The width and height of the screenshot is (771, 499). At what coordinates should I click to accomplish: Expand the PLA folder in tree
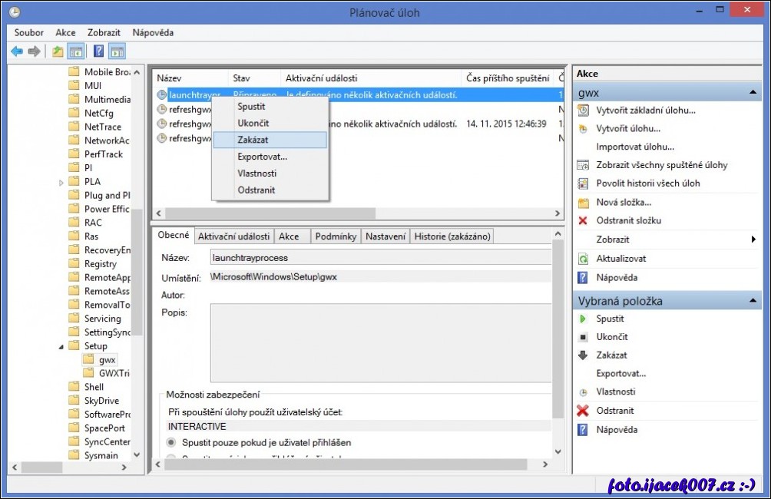click(62, 182)
